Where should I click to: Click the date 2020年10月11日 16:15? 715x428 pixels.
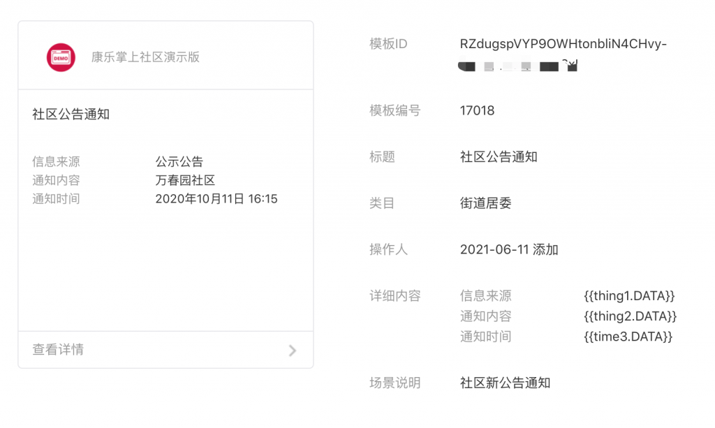tap(216, 199)
